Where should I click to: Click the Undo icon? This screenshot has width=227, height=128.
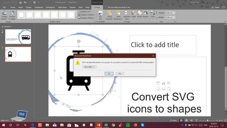[x=25, y=2]
